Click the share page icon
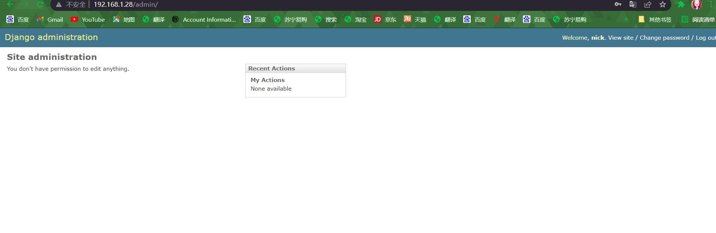Screen dimensions: 716x233 (648, 4)
